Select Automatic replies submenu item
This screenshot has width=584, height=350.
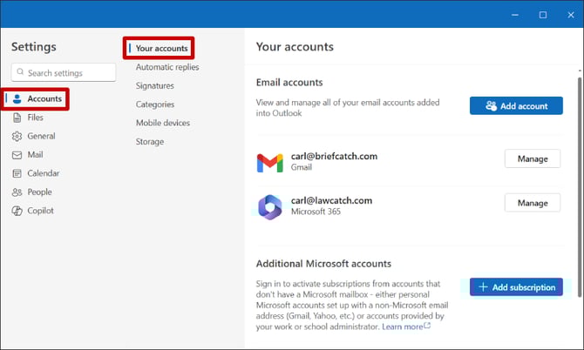point(167,67)
